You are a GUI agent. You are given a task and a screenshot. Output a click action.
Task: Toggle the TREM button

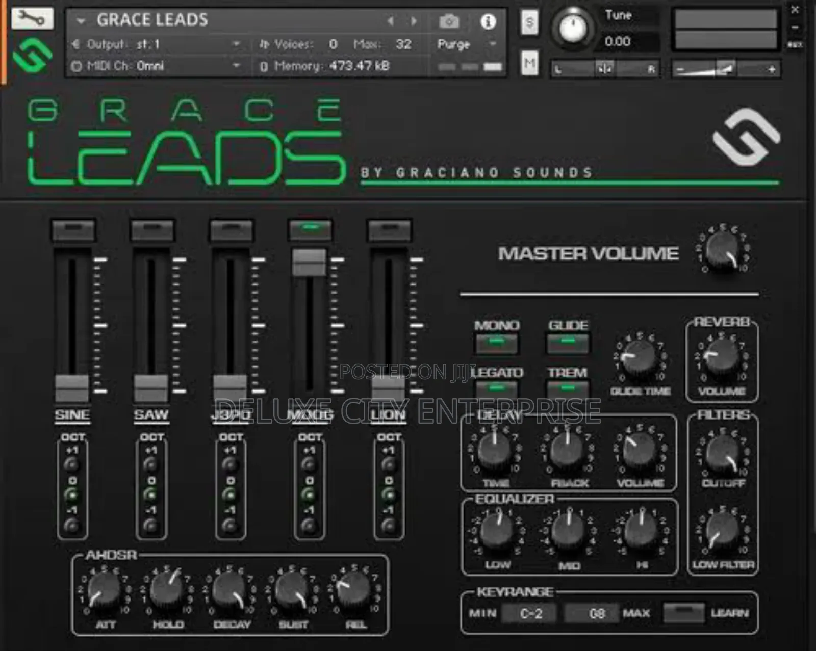[568, 389]
